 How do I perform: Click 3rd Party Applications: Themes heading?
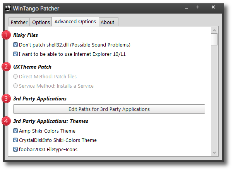51,121
